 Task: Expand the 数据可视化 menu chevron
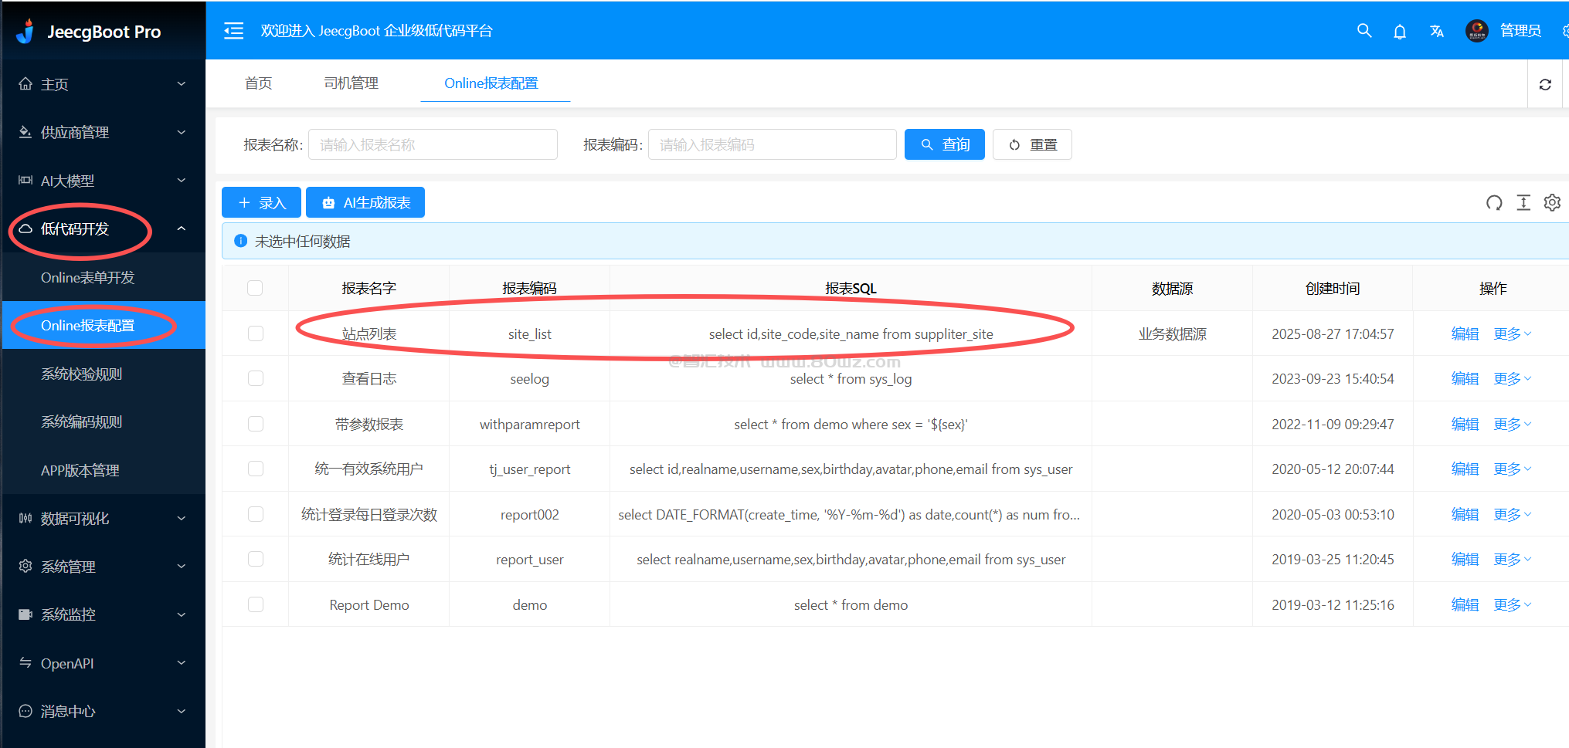(182, 518)
